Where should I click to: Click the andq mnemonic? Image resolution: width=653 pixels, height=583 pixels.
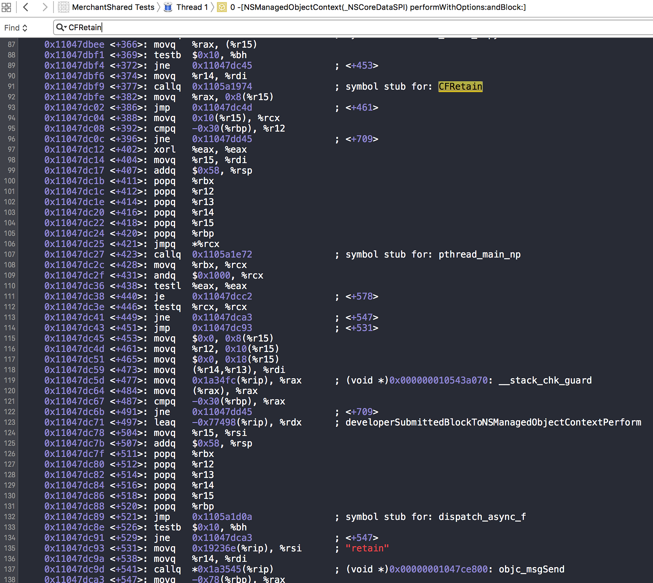coord(164,276)
